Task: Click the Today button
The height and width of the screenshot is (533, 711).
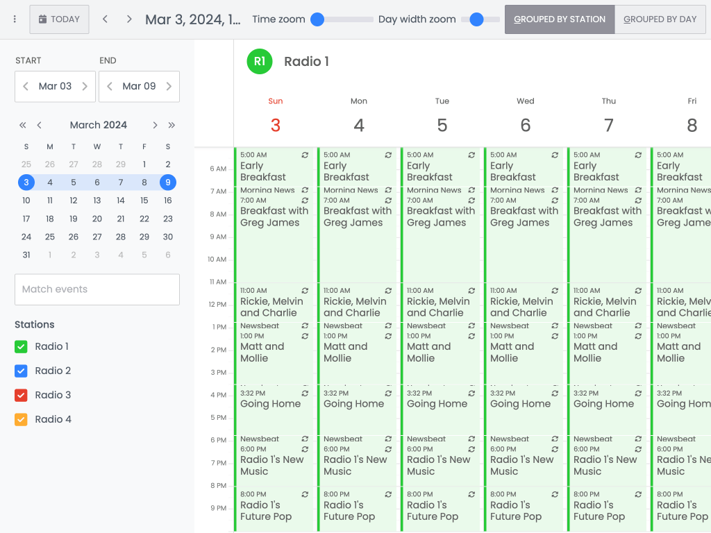Action: (x=60, y=19)
